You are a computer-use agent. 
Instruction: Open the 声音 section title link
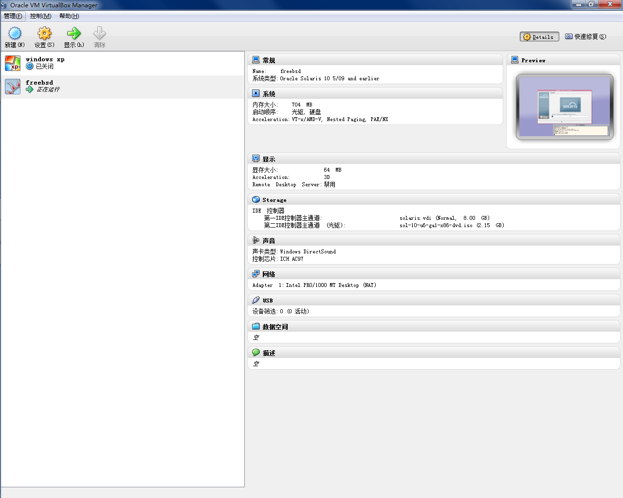tap(269, 241)
